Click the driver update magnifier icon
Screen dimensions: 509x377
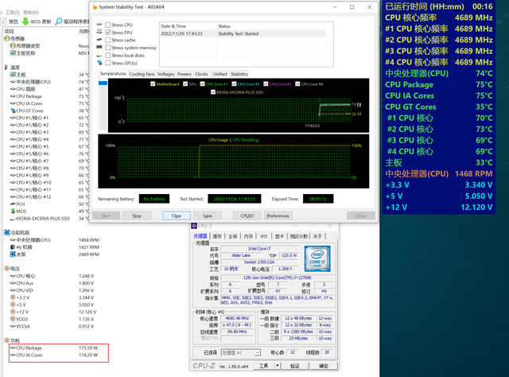click(58, 21)
